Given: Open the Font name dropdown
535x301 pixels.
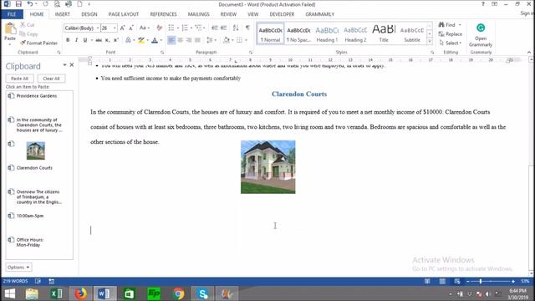Looking at the screenshot, I should [98, 28].
